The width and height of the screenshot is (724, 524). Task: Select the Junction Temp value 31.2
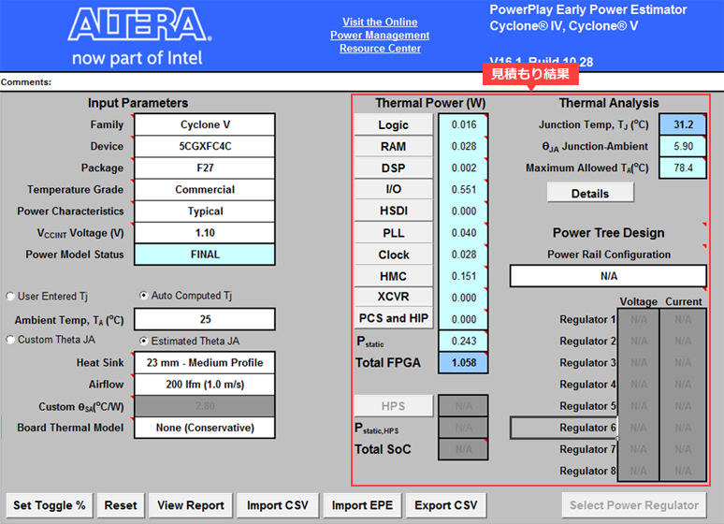pos(683,124)
